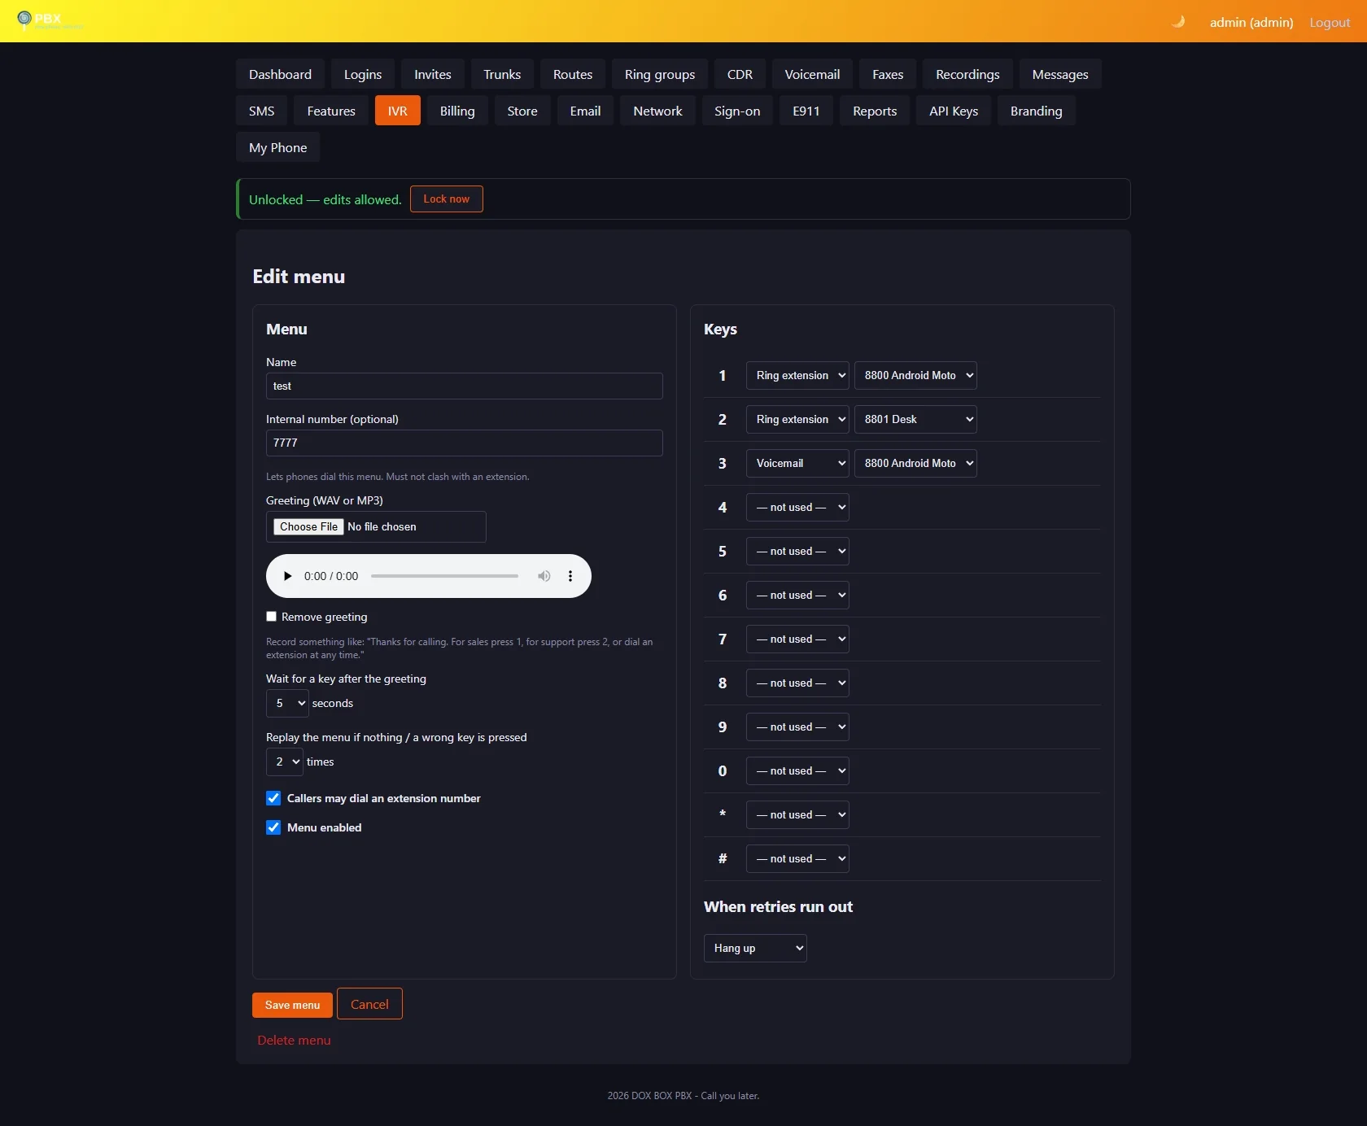Click admin (admin) user label

[1251, 23]
